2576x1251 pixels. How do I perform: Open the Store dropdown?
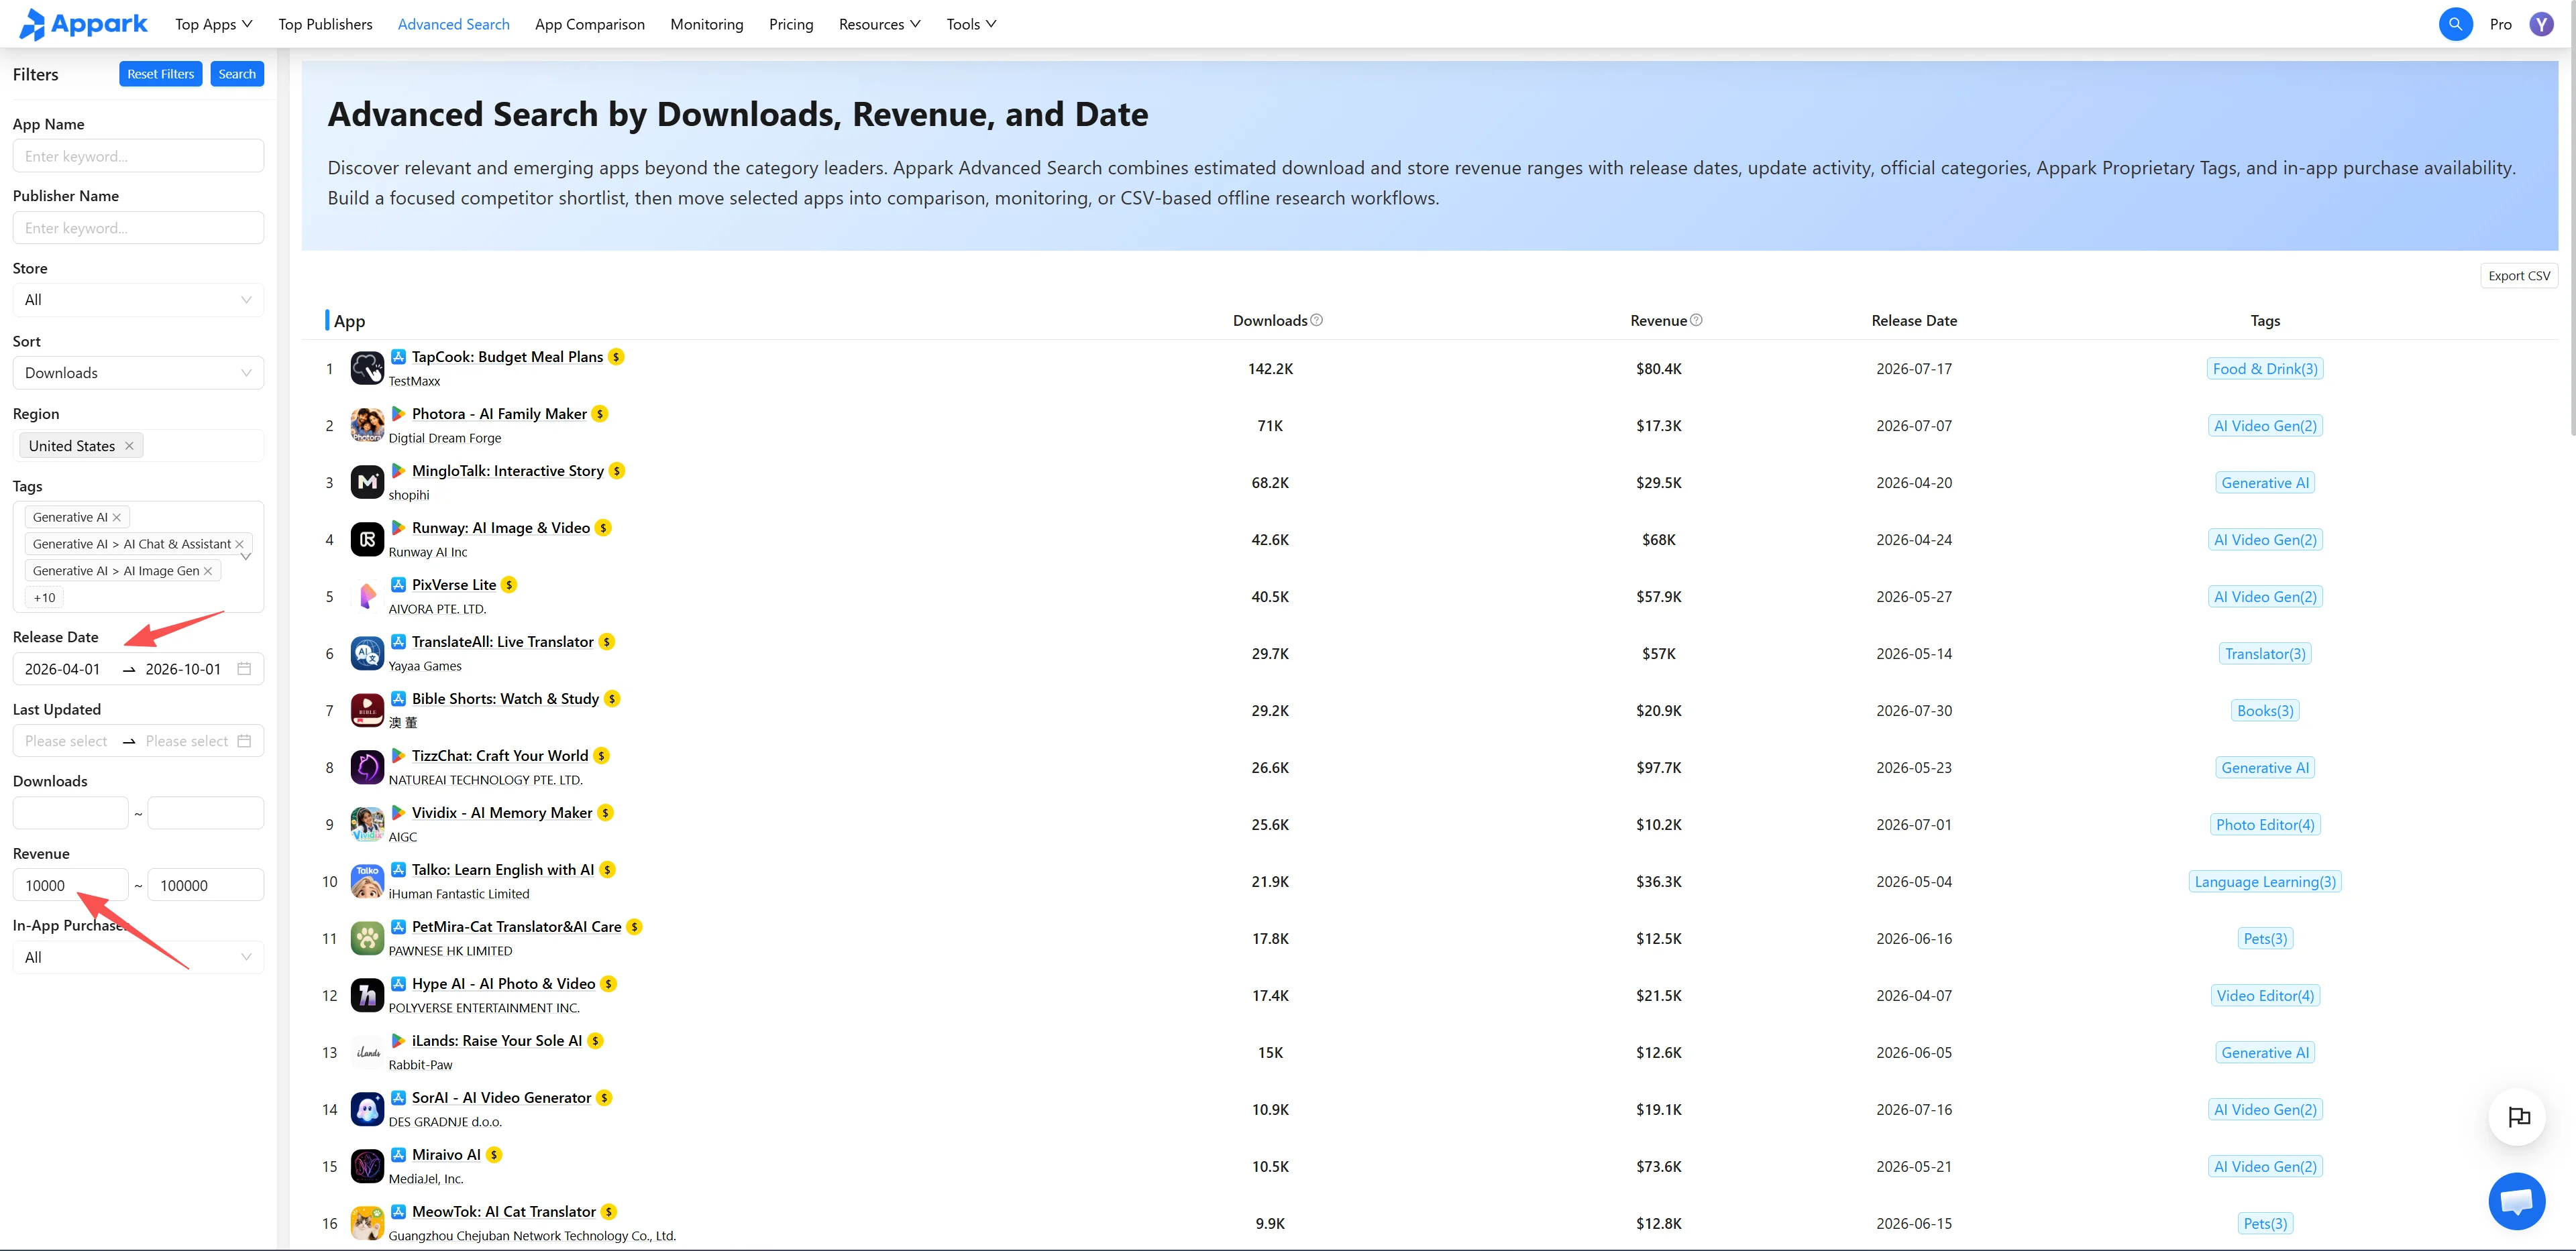(138, 300)
